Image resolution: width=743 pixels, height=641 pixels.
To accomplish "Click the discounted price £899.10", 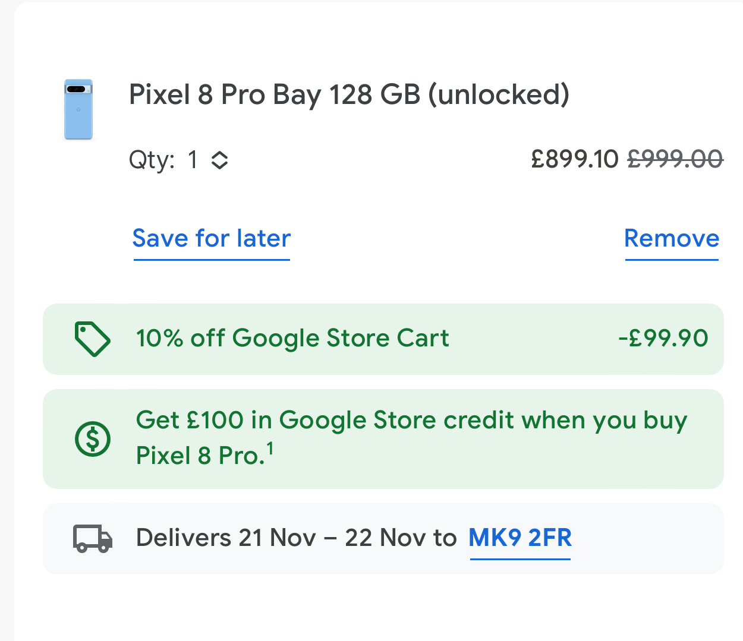I will click(x=575, y=159).
